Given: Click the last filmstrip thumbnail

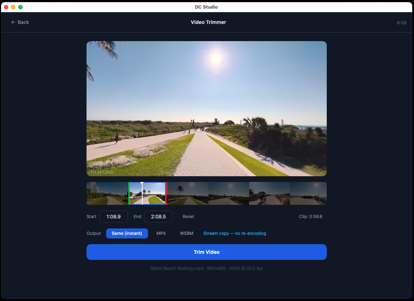Looking at the screenshot, I should [x=308, y=193].
